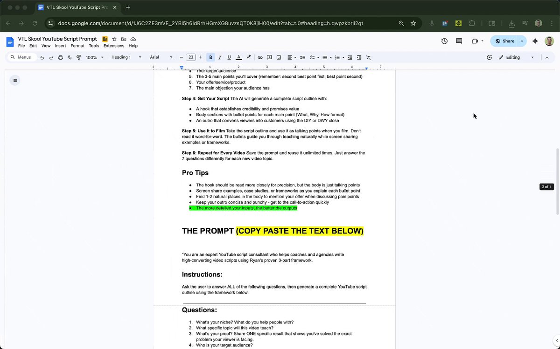This screenshot has width=560, height=349.
Task: Switch to VTL Skool YouTube Script tab
Action: pos(77,7)
